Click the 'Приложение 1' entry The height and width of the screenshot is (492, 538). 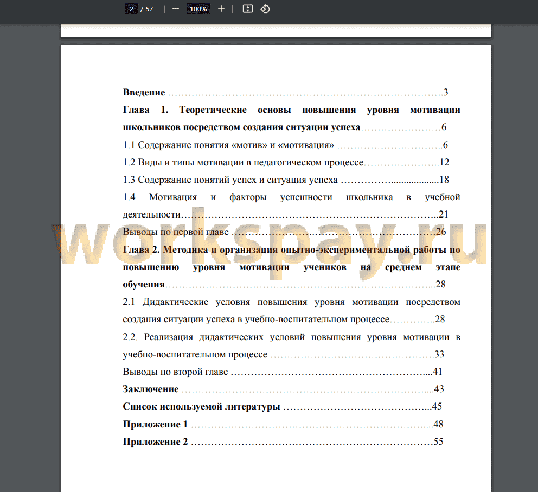pyautogui.click(x=283, y=424)
